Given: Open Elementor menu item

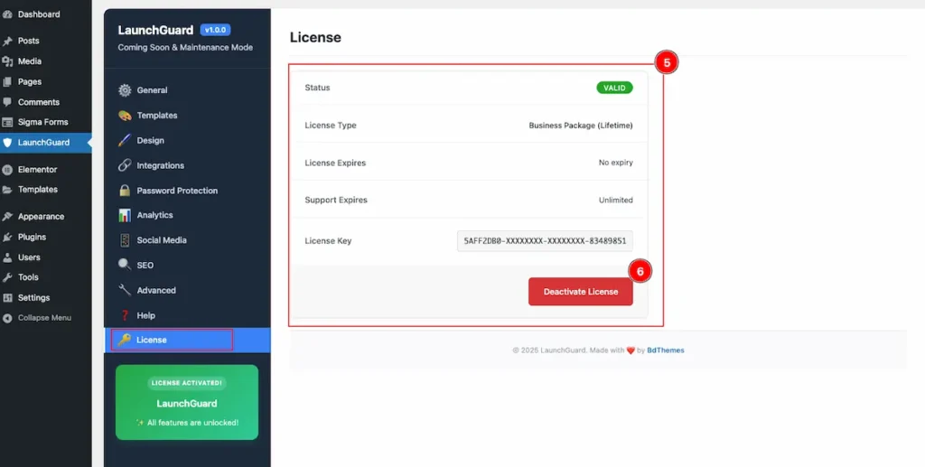Looking at the screenshot, I should [45, 170].
